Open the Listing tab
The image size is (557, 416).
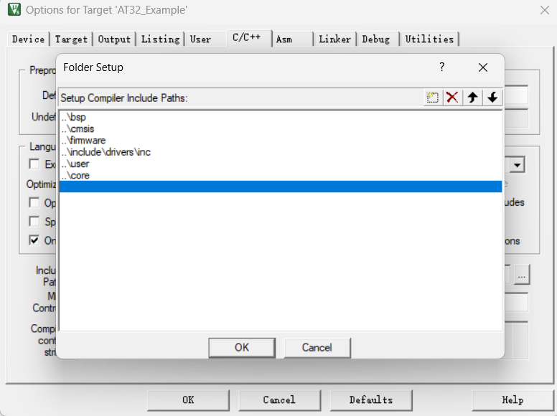click(161, 39)
